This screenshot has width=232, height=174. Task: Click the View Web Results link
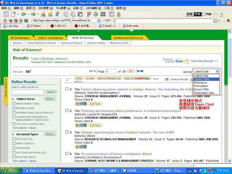[204, 61]
